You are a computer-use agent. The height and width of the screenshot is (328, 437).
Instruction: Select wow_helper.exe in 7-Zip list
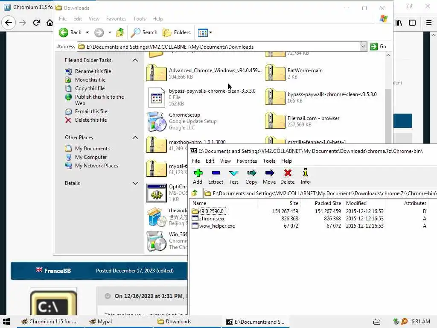pos(217,226)
